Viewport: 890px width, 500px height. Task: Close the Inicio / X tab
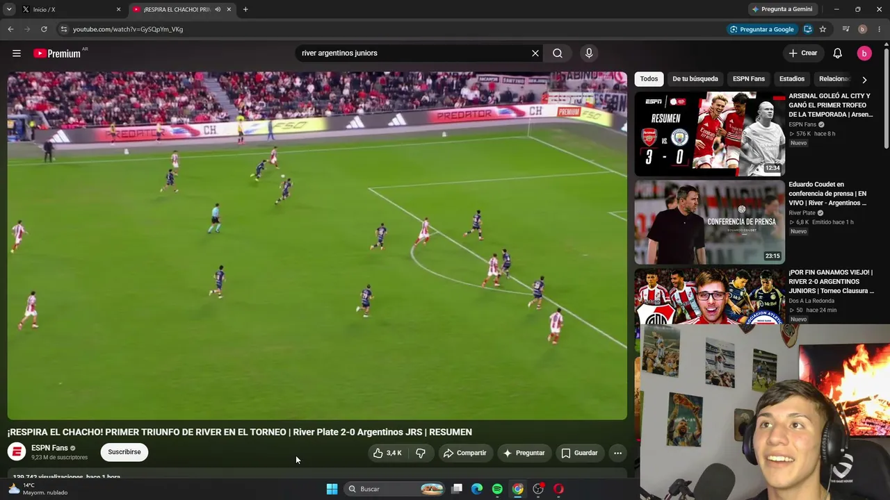[118, 10]
